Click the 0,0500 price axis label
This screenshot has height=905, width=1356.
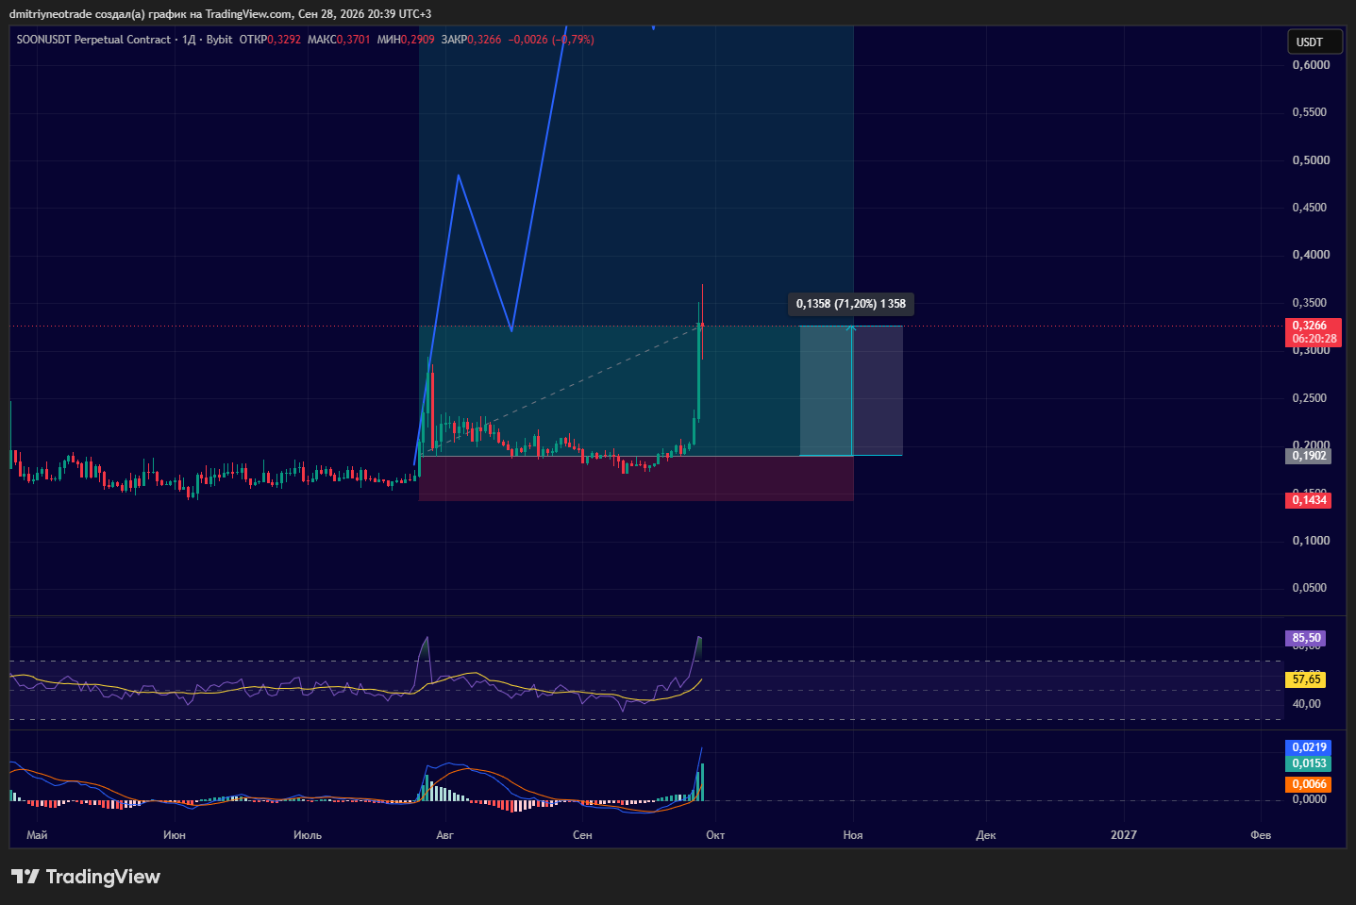tap(1311, 588)
